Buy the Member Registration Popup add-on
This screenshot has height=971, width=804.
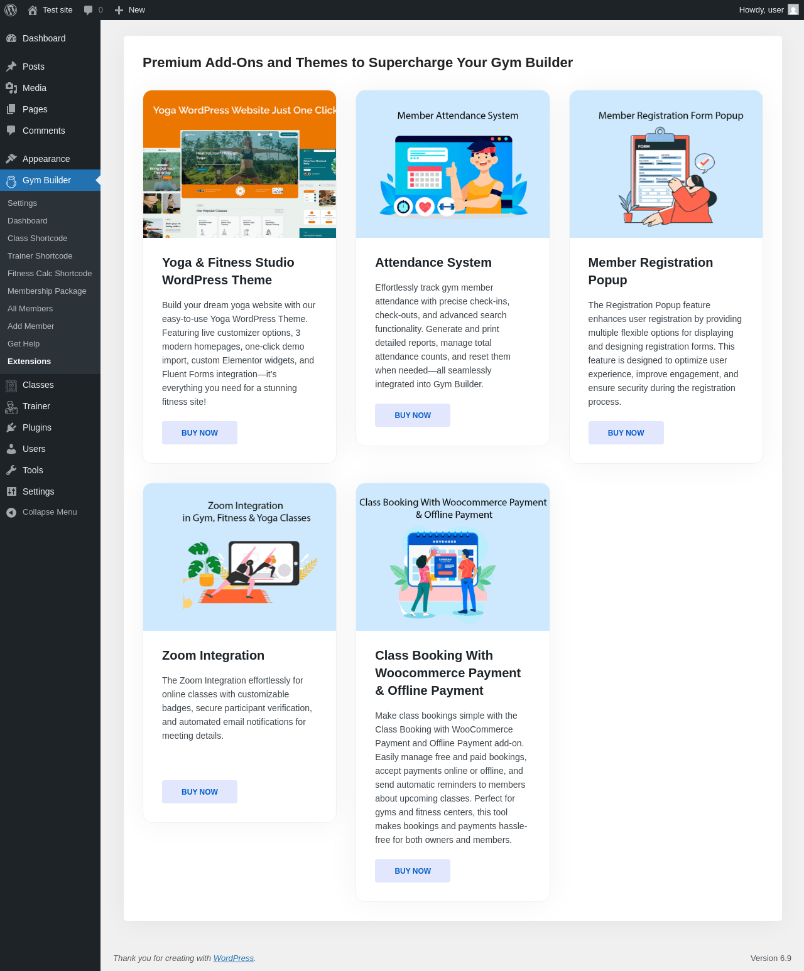click(x=626, y=433)
